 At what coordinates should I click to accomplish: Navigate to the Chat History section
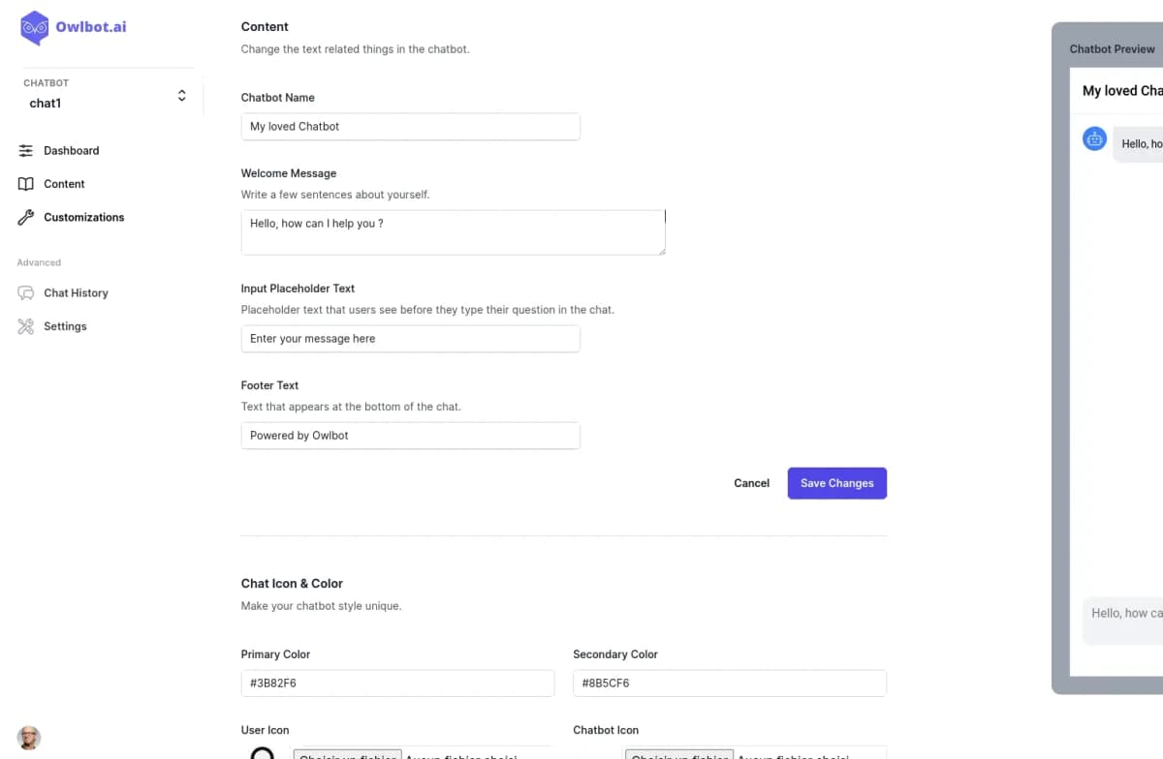coord(76,292)
